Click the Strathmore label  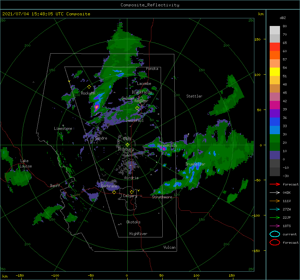point(162,197)
